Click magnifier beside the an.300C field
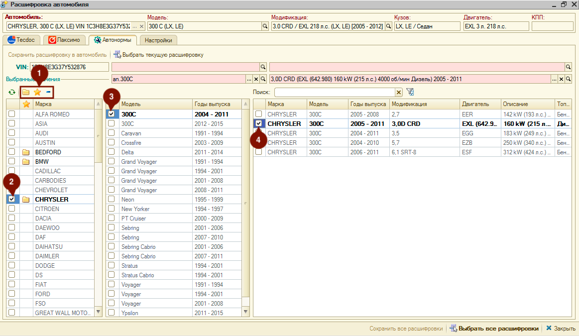The height and width of the screenshot is (336, 579). pos(263,79)
